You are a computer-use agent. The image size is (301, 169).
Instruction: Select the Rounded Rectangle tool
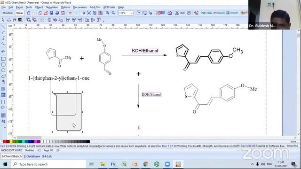pos(3,65)
